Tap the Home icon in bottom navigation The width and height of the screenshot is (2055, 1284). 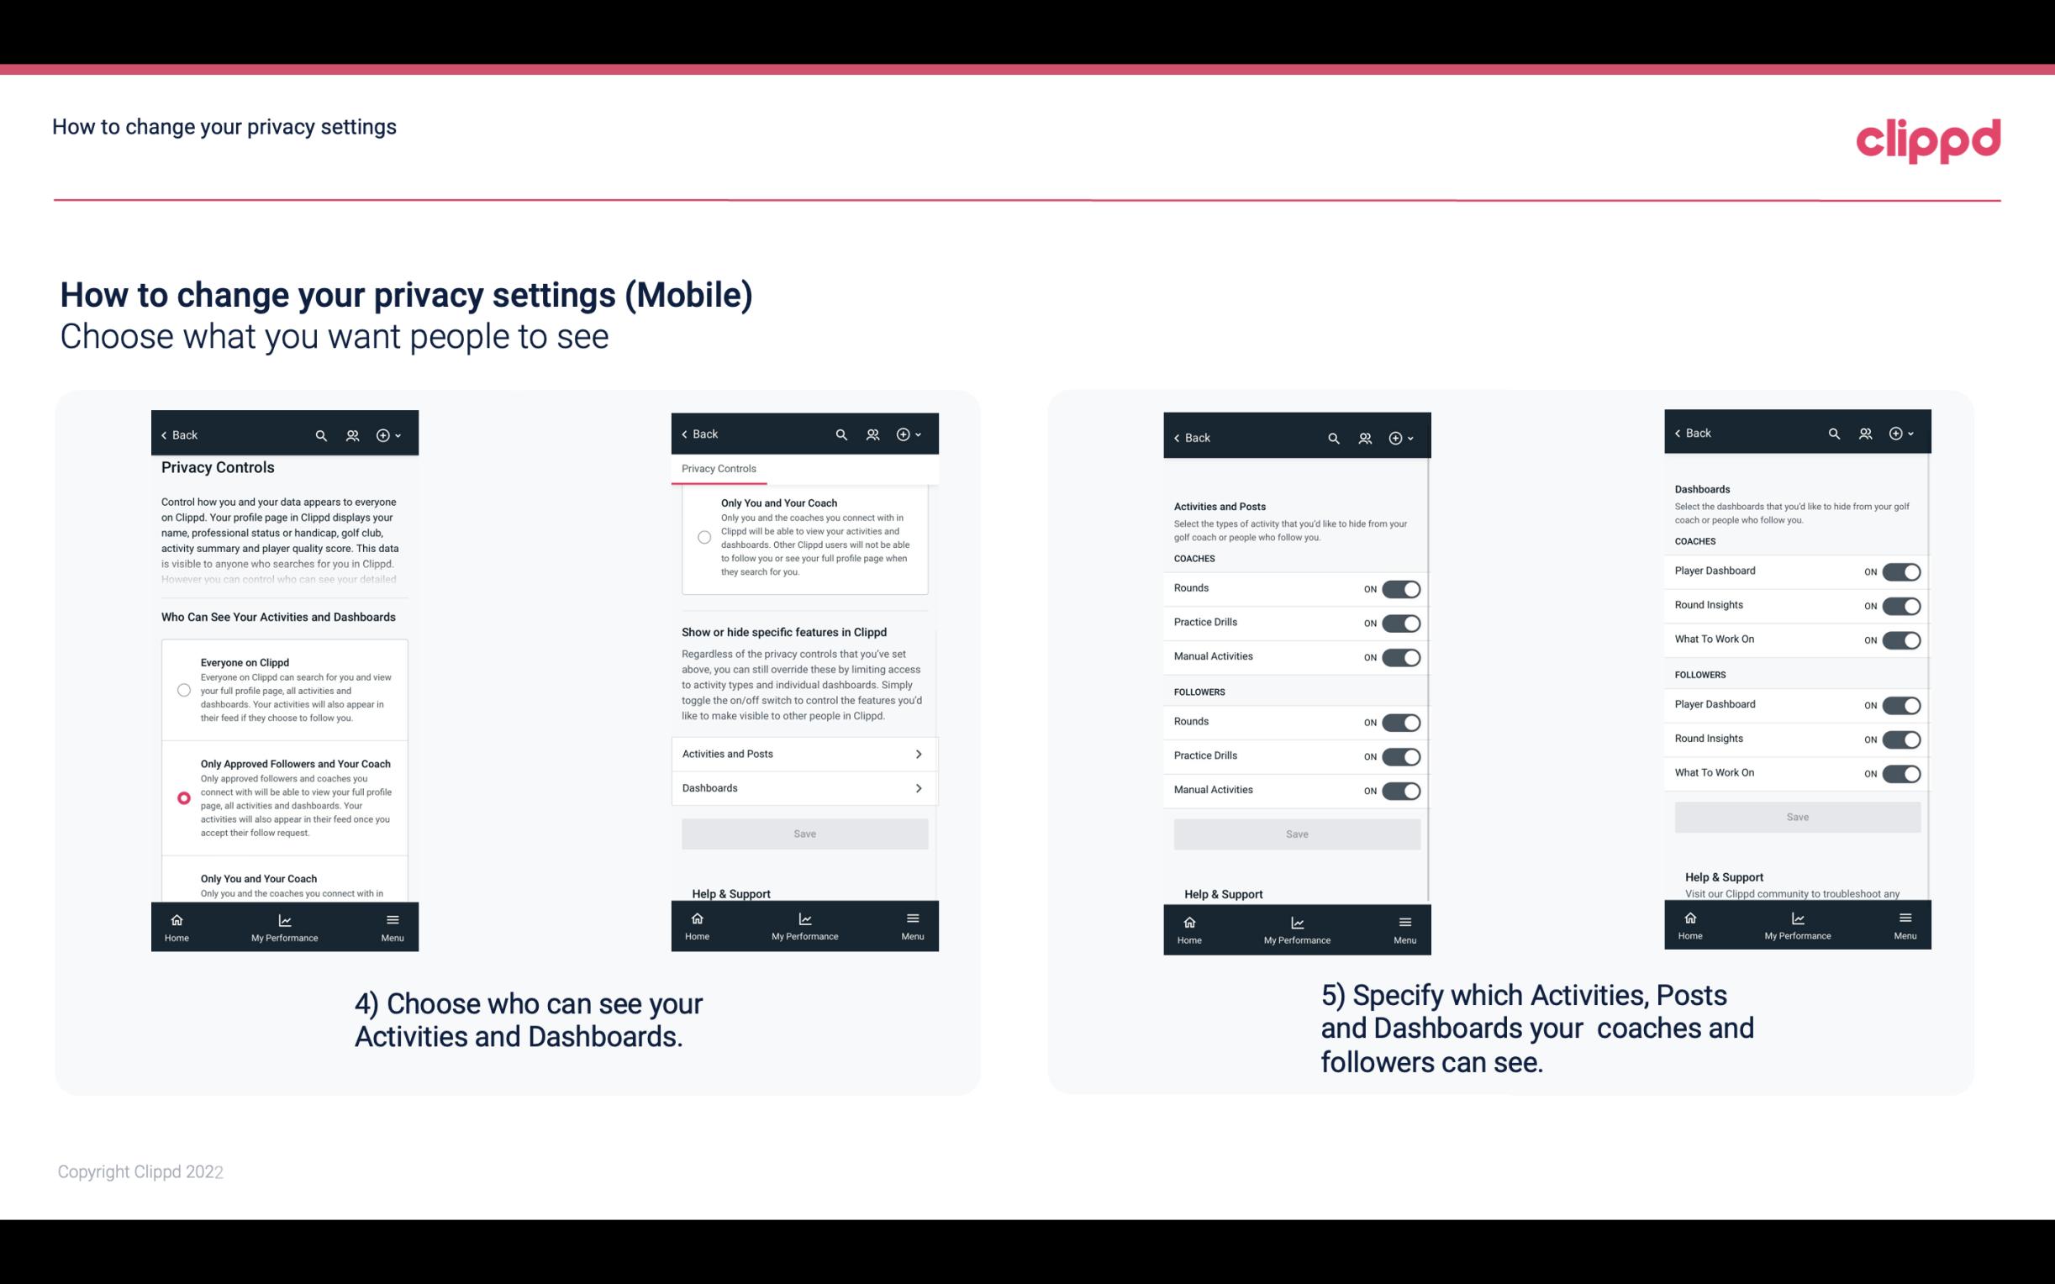tap(175, 918)
